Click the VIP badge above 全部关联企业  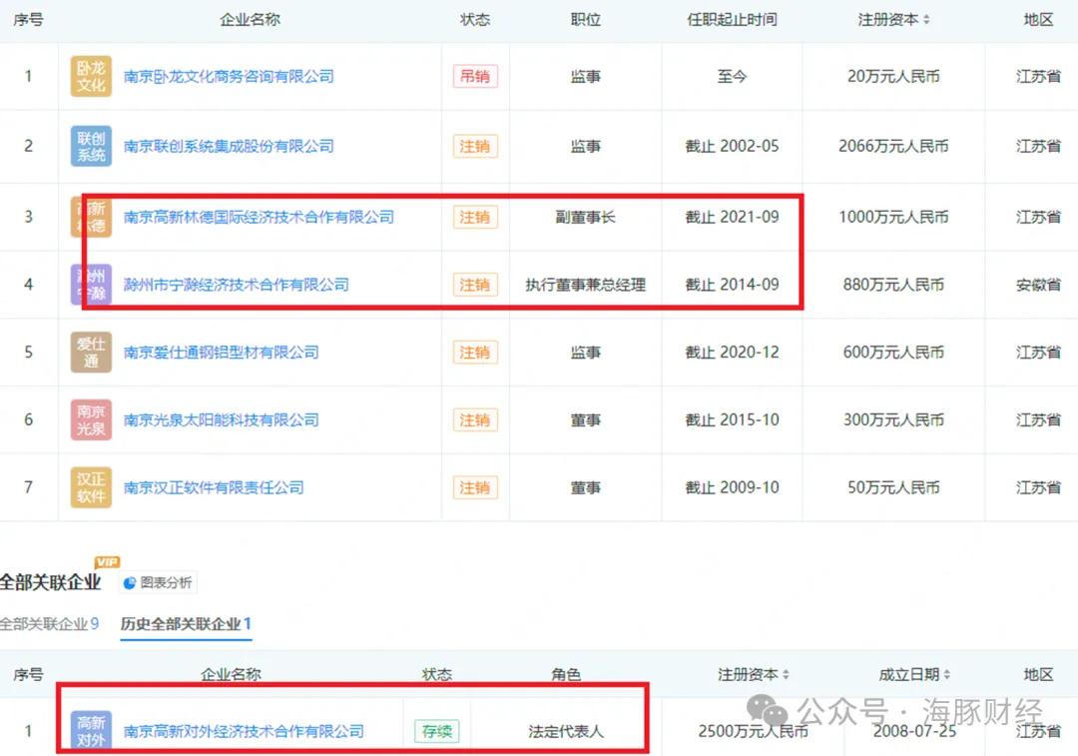107,562
